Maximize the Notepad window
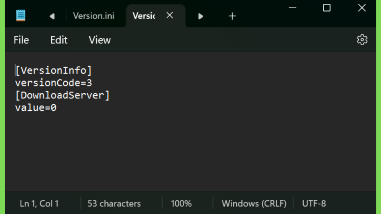The width and height of the screenshot is (381, 214). click(x=327, y=8)
